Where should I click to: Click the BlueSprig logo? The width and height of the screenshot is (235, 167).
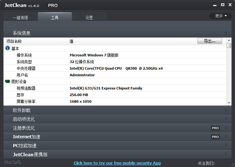coord(13,163)
